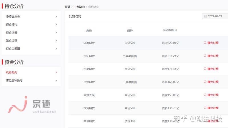Viewport: 228px width, 128px height.
Task: View 建仓过程 for 东证期货 row
Action: [213, 56]
